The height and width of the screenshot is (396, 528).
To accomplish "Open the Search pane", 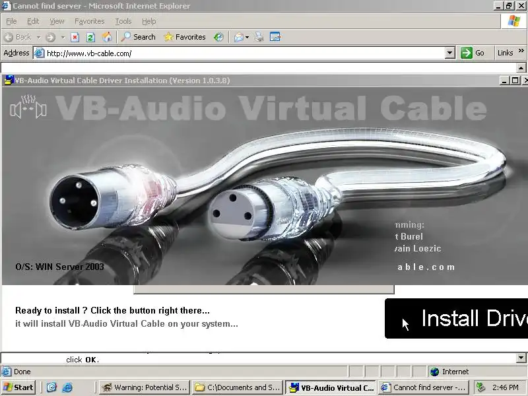I will [139, 37].
